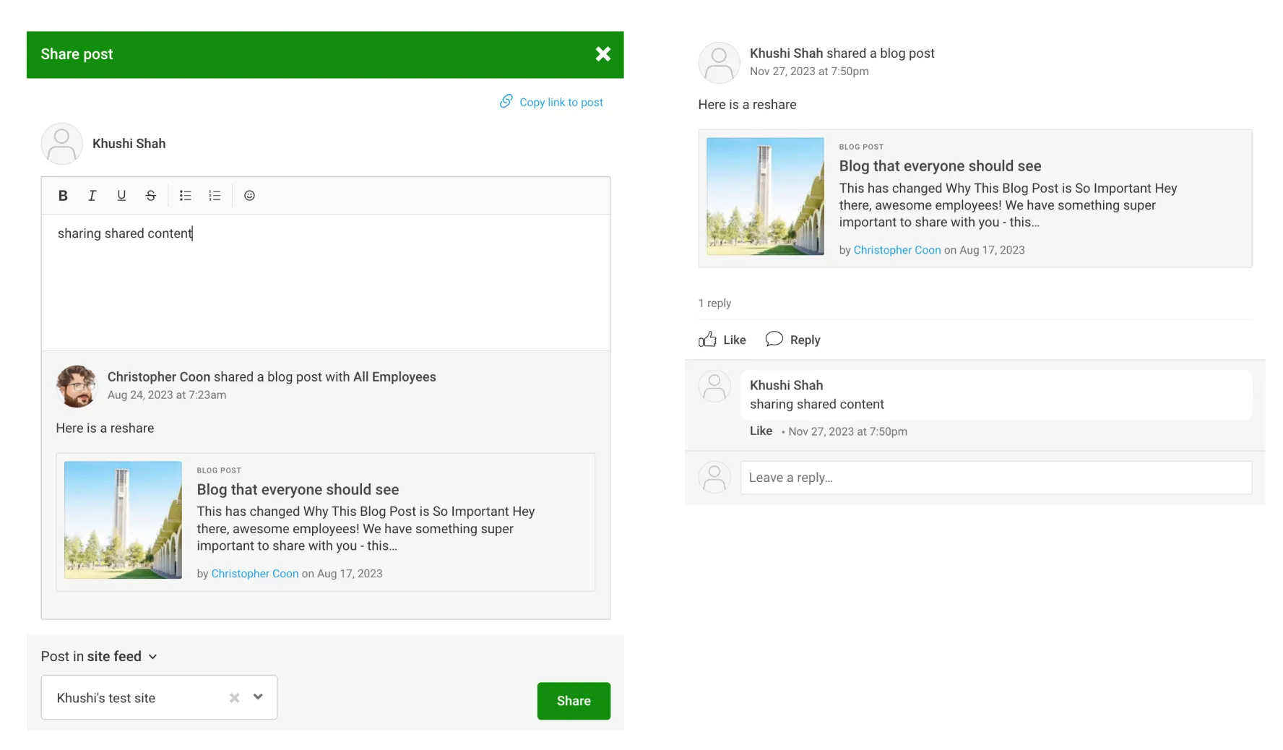Clear the Khushi's test site selection
Screen dimensions: 1283x750
[234, 698]
